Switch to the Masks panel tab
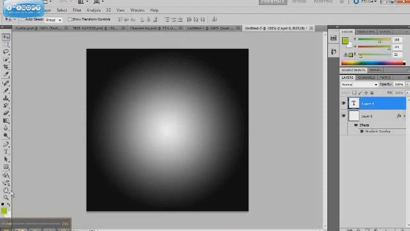 pyautogui.click(x=375, y=70)
